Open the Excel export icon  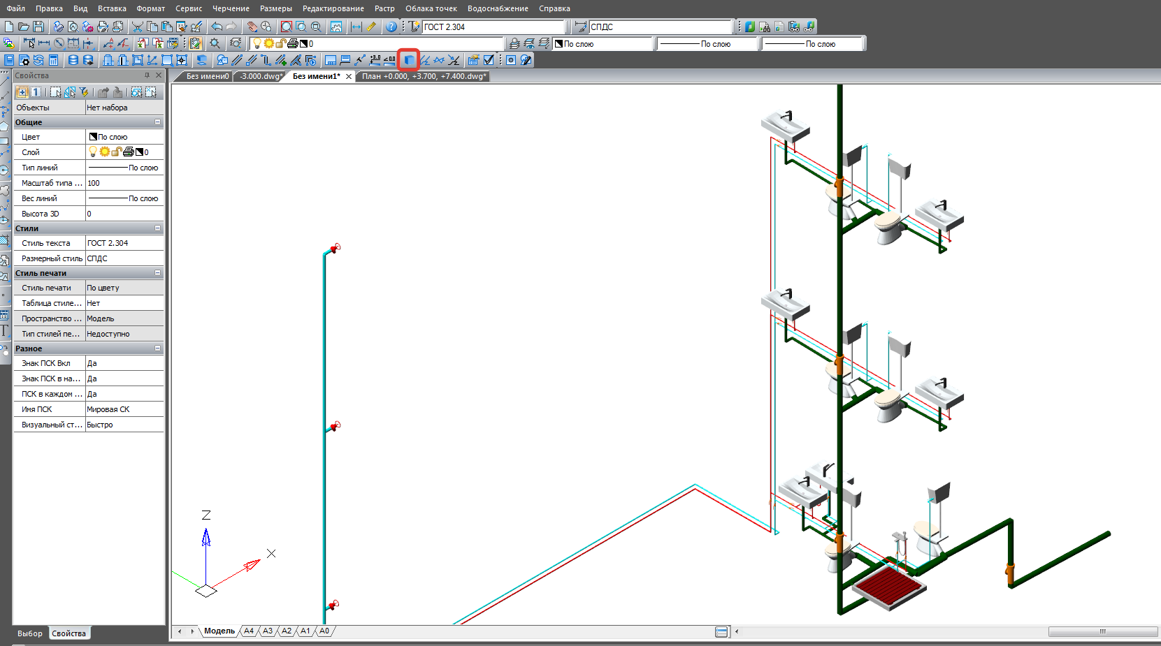142,44
